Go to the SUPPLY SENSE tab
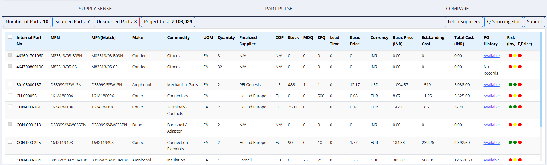This screenshot has width=547, height=165. click(95, 9)
